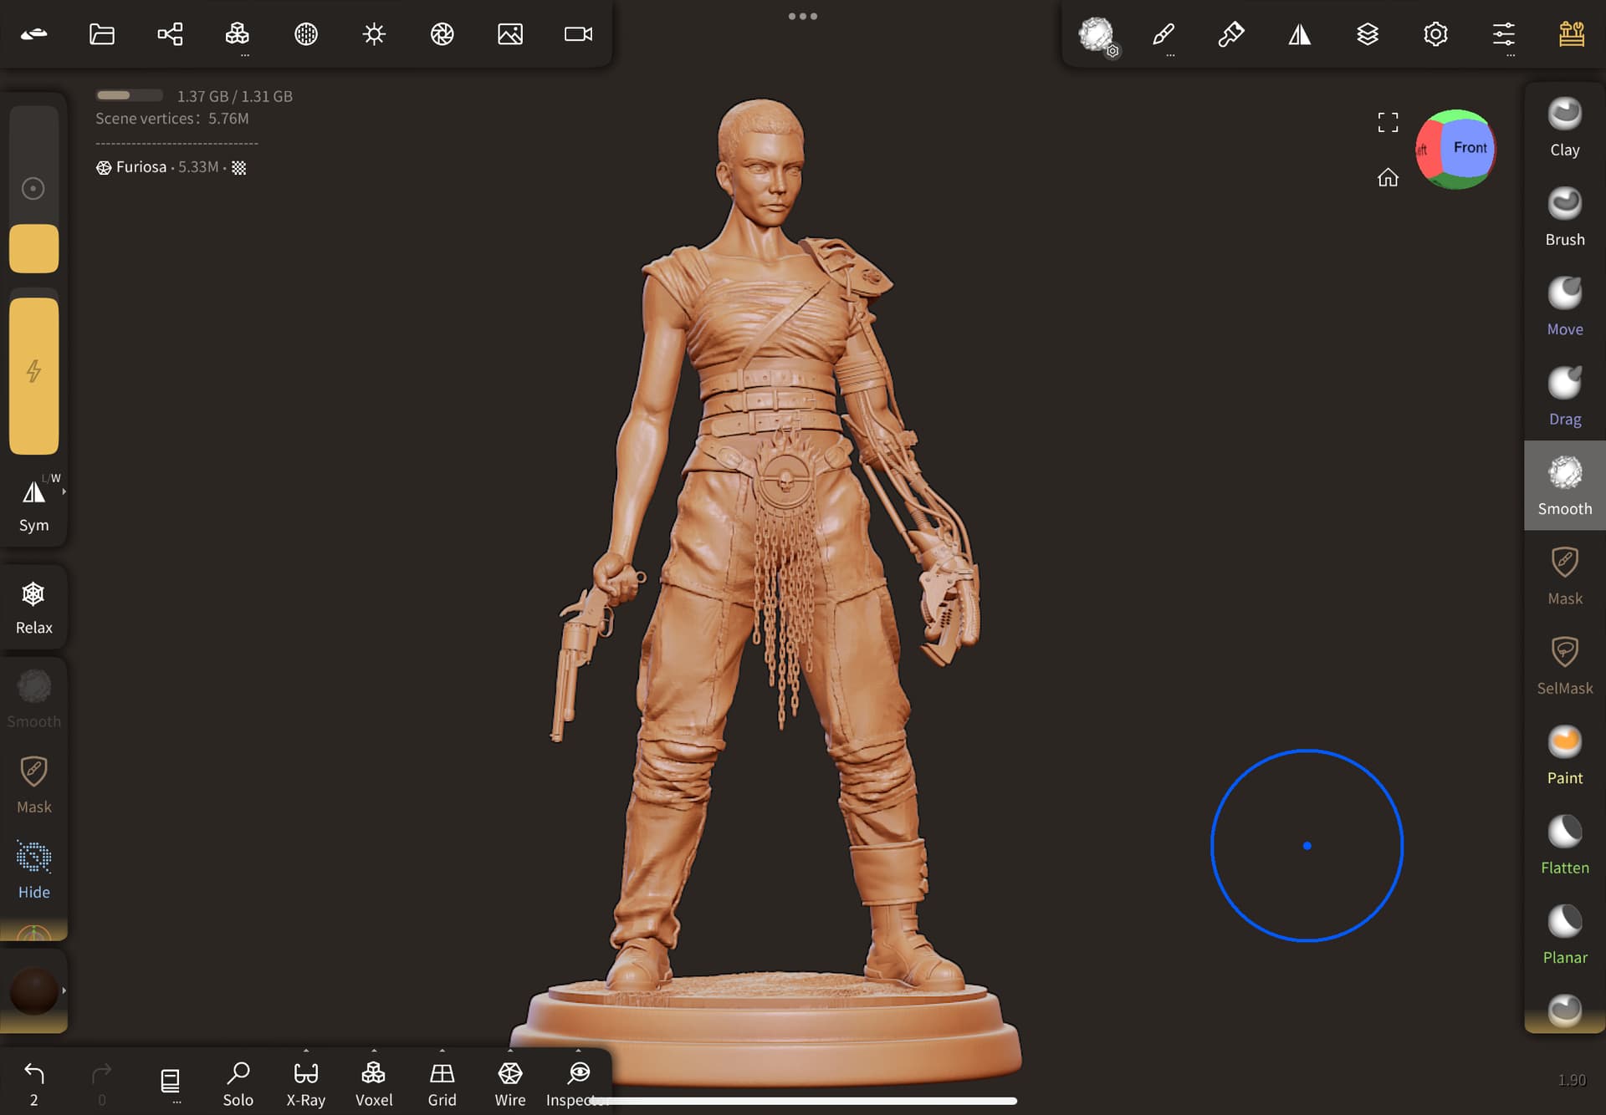Select the Flatten brush
This screenshot has width=1606, height=1115.
[x=1564, y=844]
